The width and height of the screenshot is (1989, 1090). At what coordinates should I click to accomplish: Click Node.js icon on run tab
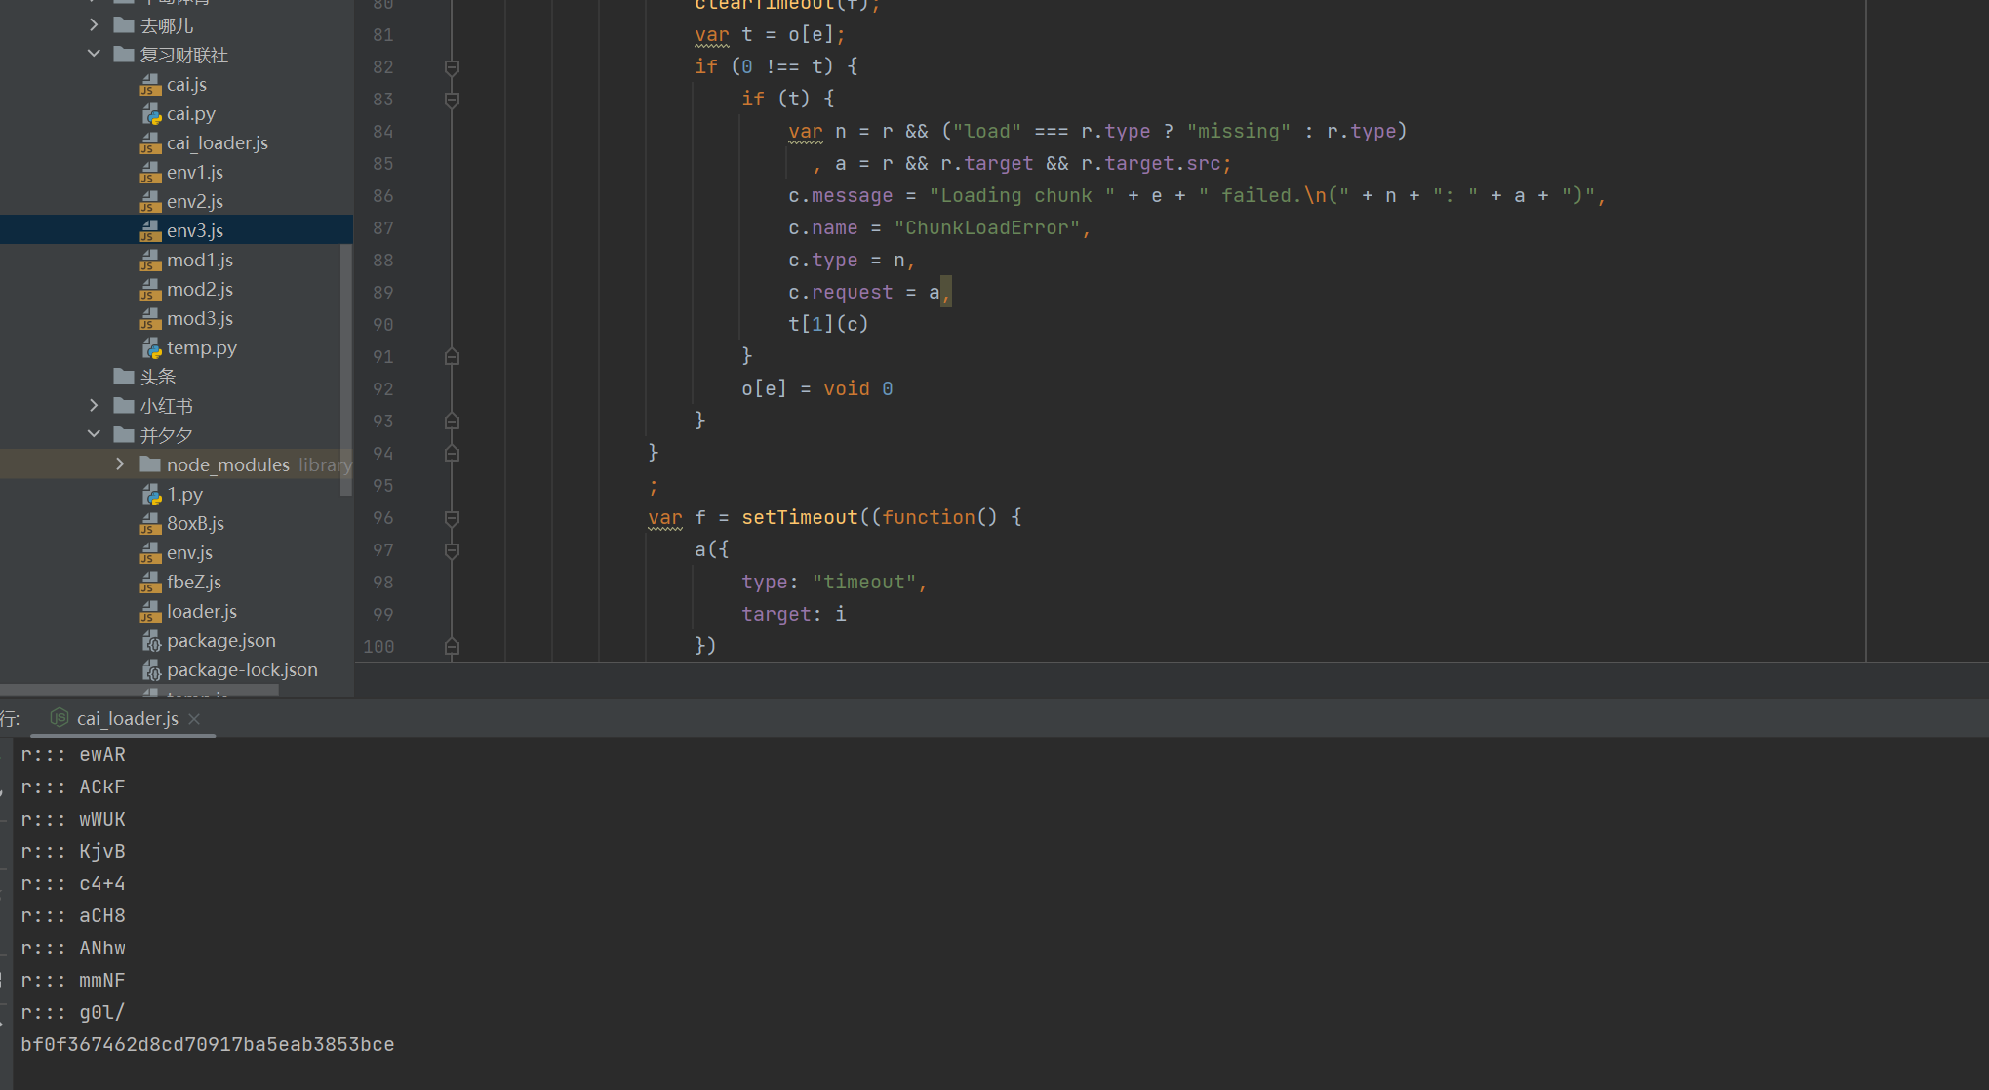[59, 718]
